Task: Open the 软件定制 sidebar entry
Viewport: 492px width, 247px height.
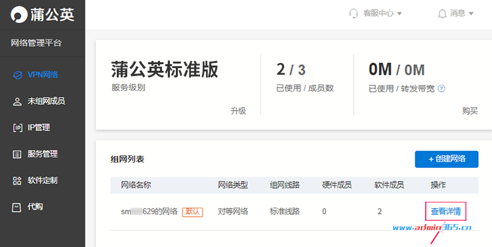Action: pyautogui.click(x=43, y=180)
